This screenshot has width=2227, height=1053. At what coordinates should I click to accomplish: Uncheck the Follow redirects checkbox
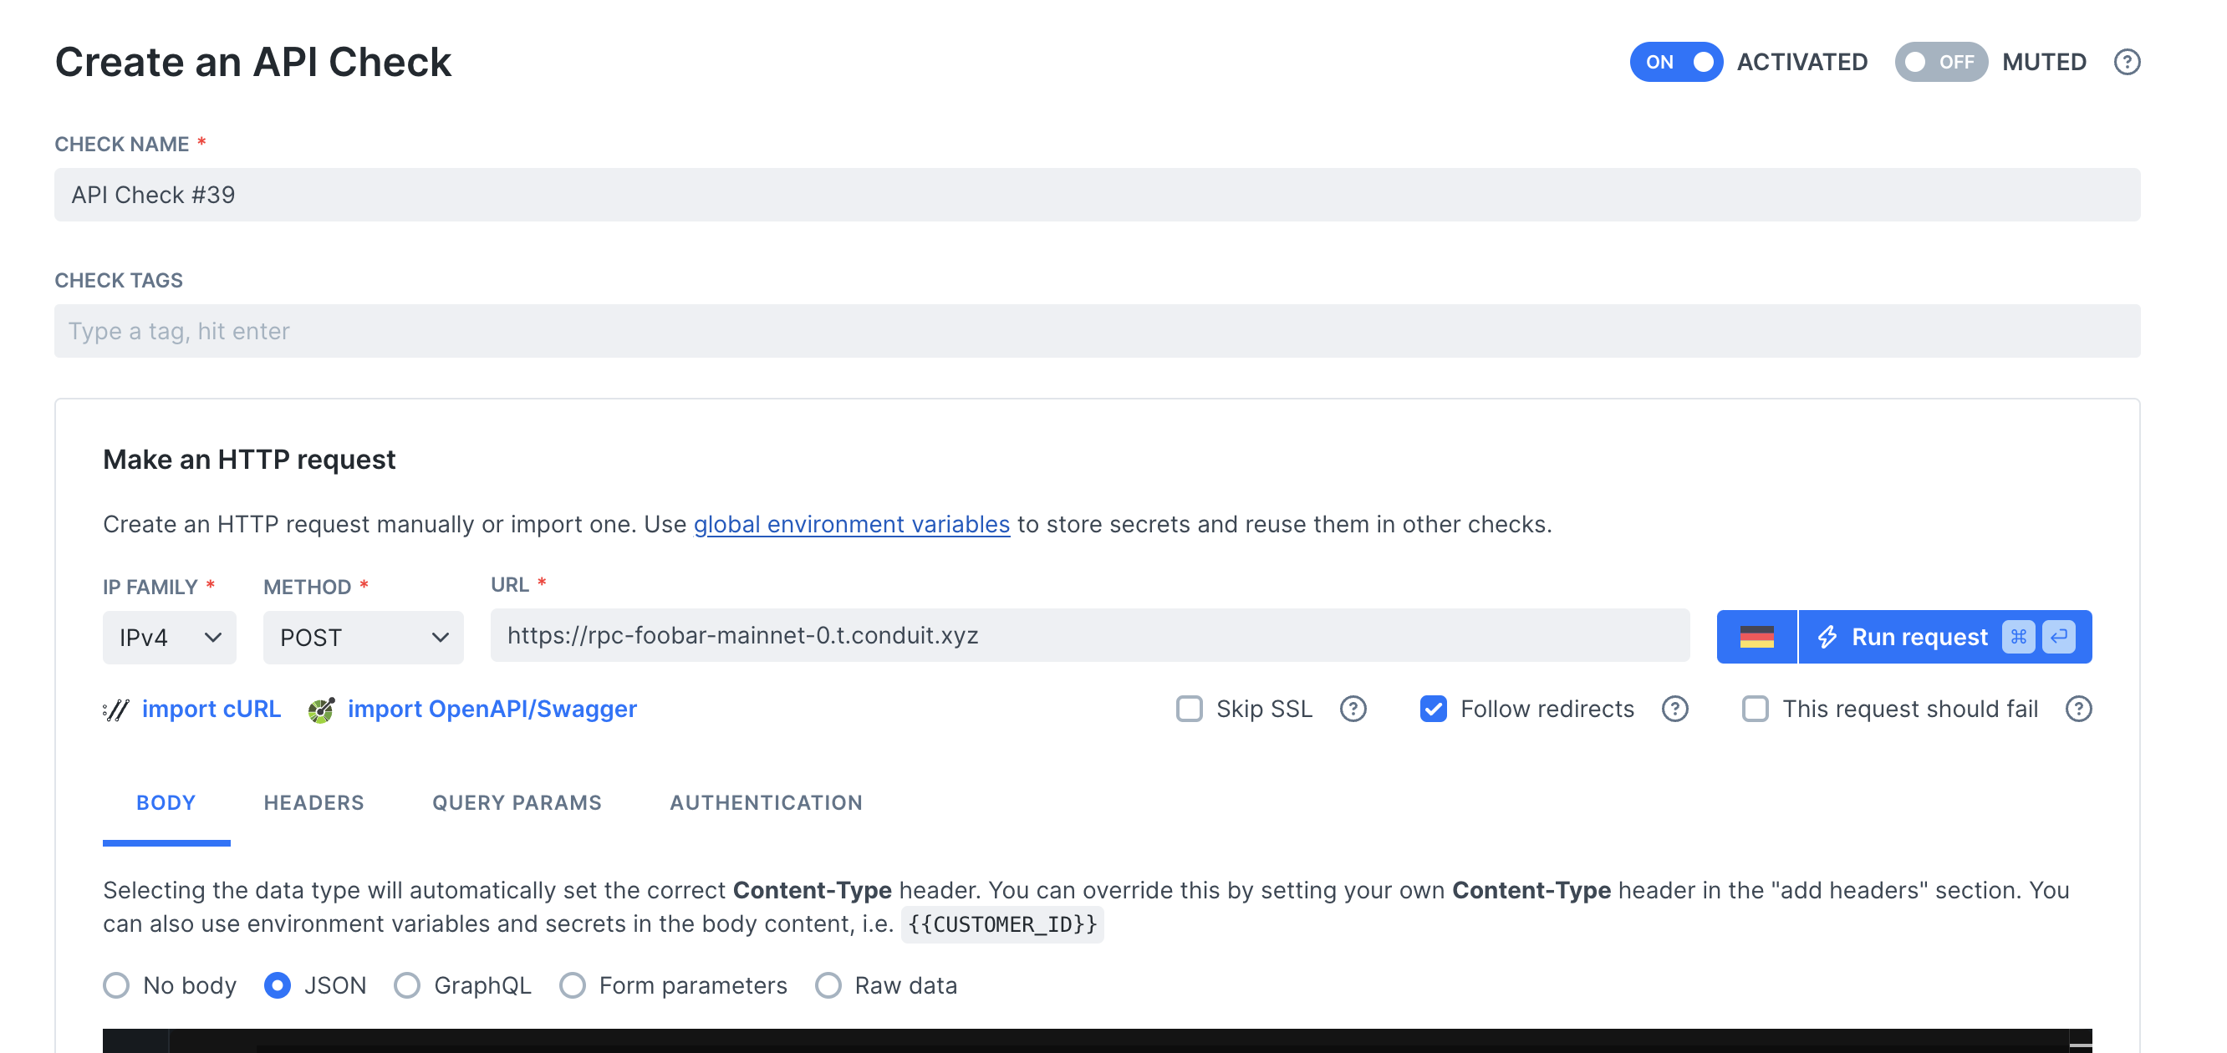1435,709
